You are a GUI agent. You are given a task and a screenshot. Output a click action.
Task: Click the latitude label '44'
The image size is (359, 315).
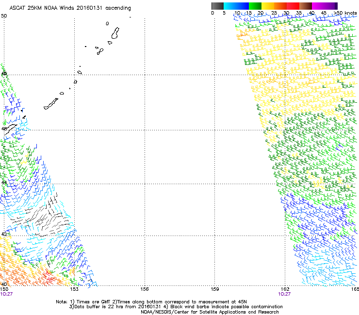click(4, 183)
